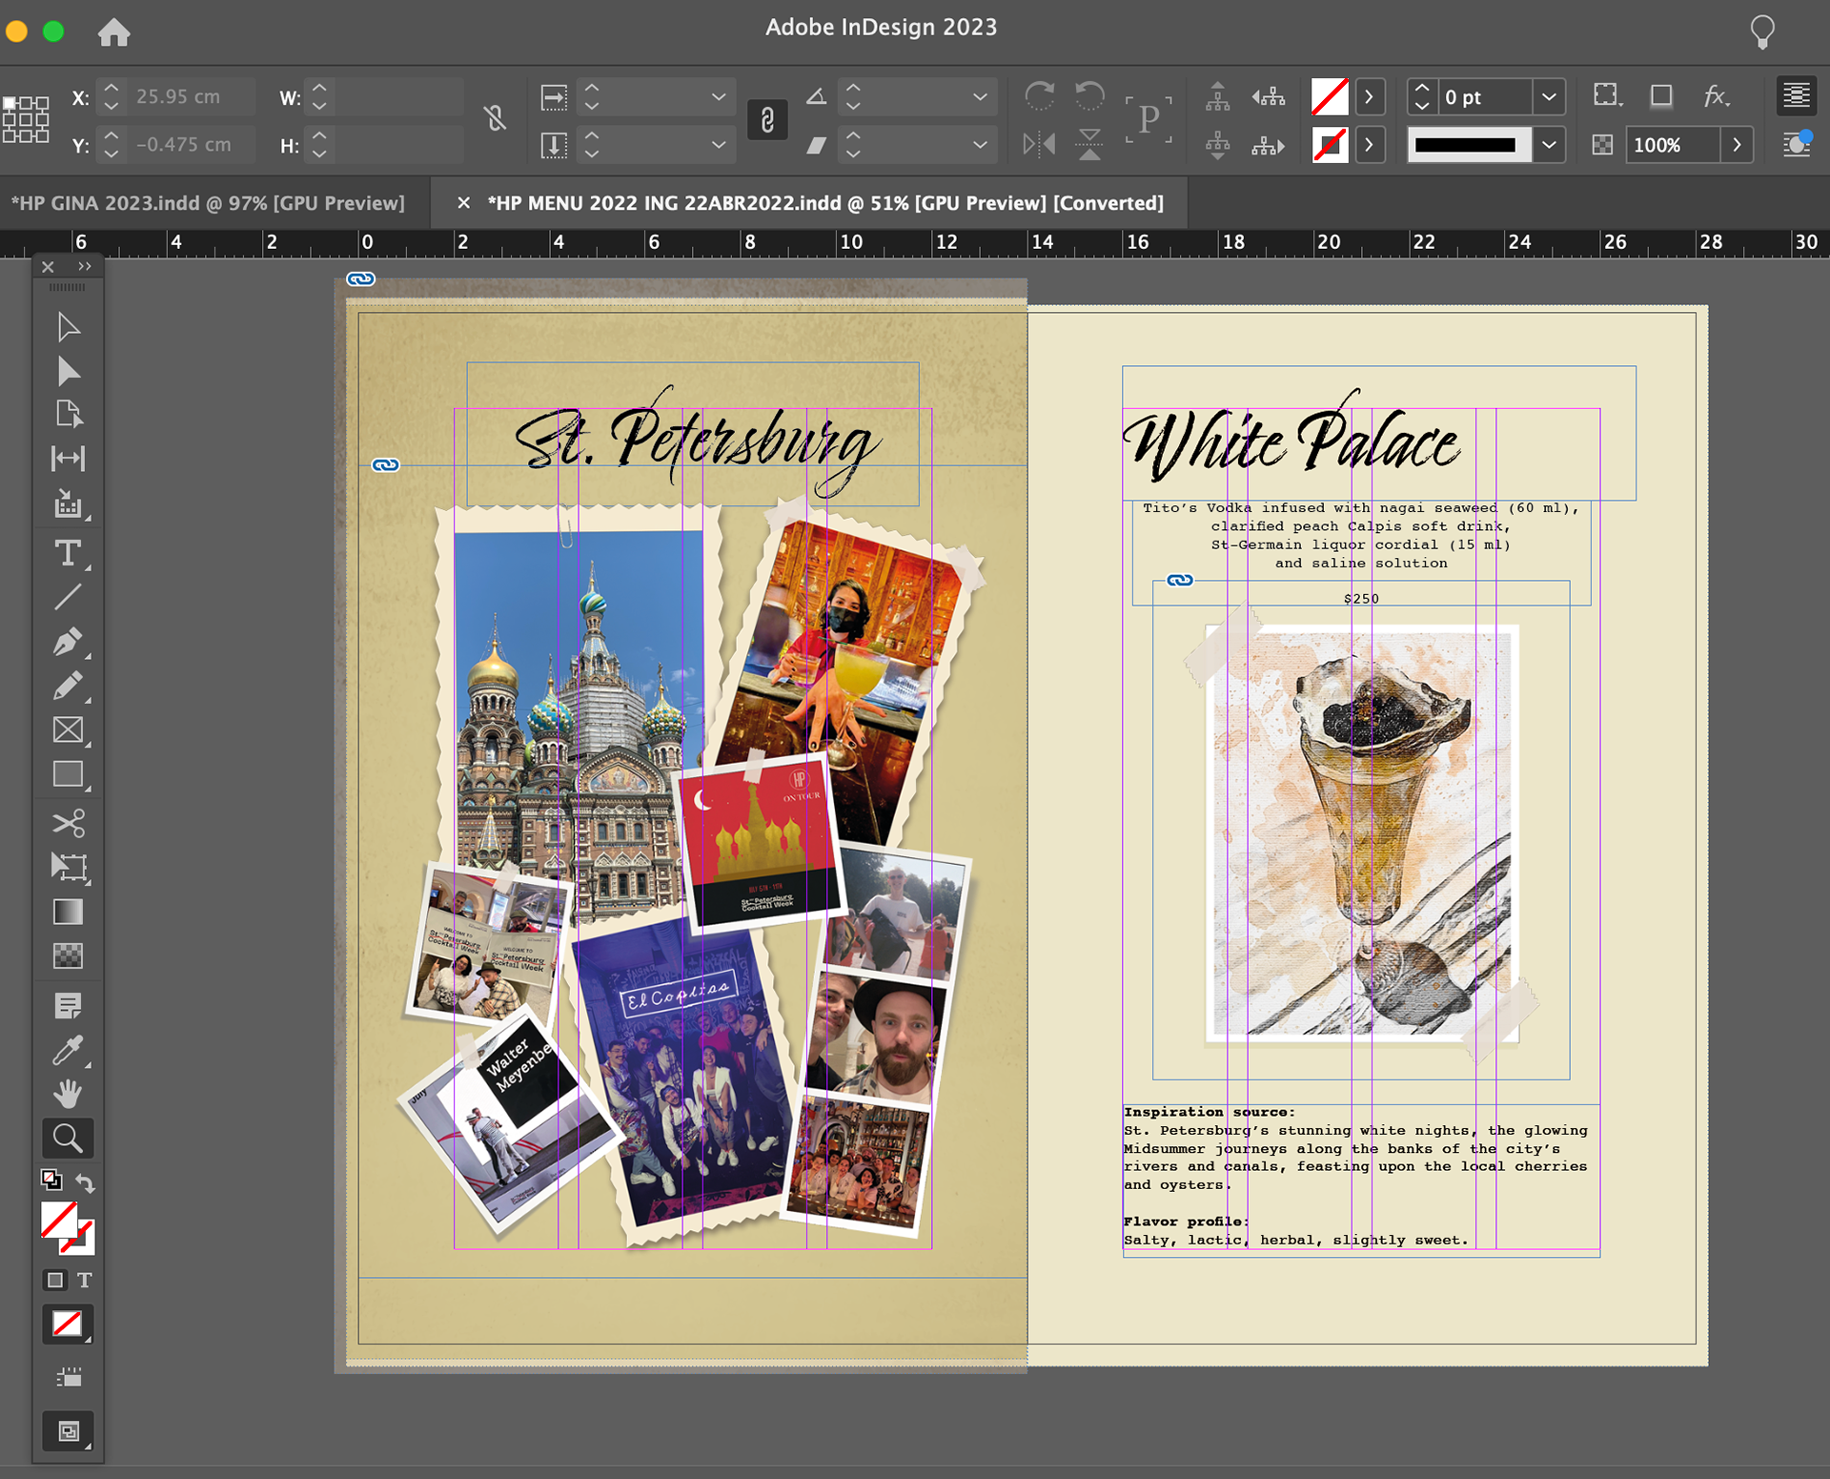Select the Hand tool
The image size is (1830, 1479).
pos(68,1093)
